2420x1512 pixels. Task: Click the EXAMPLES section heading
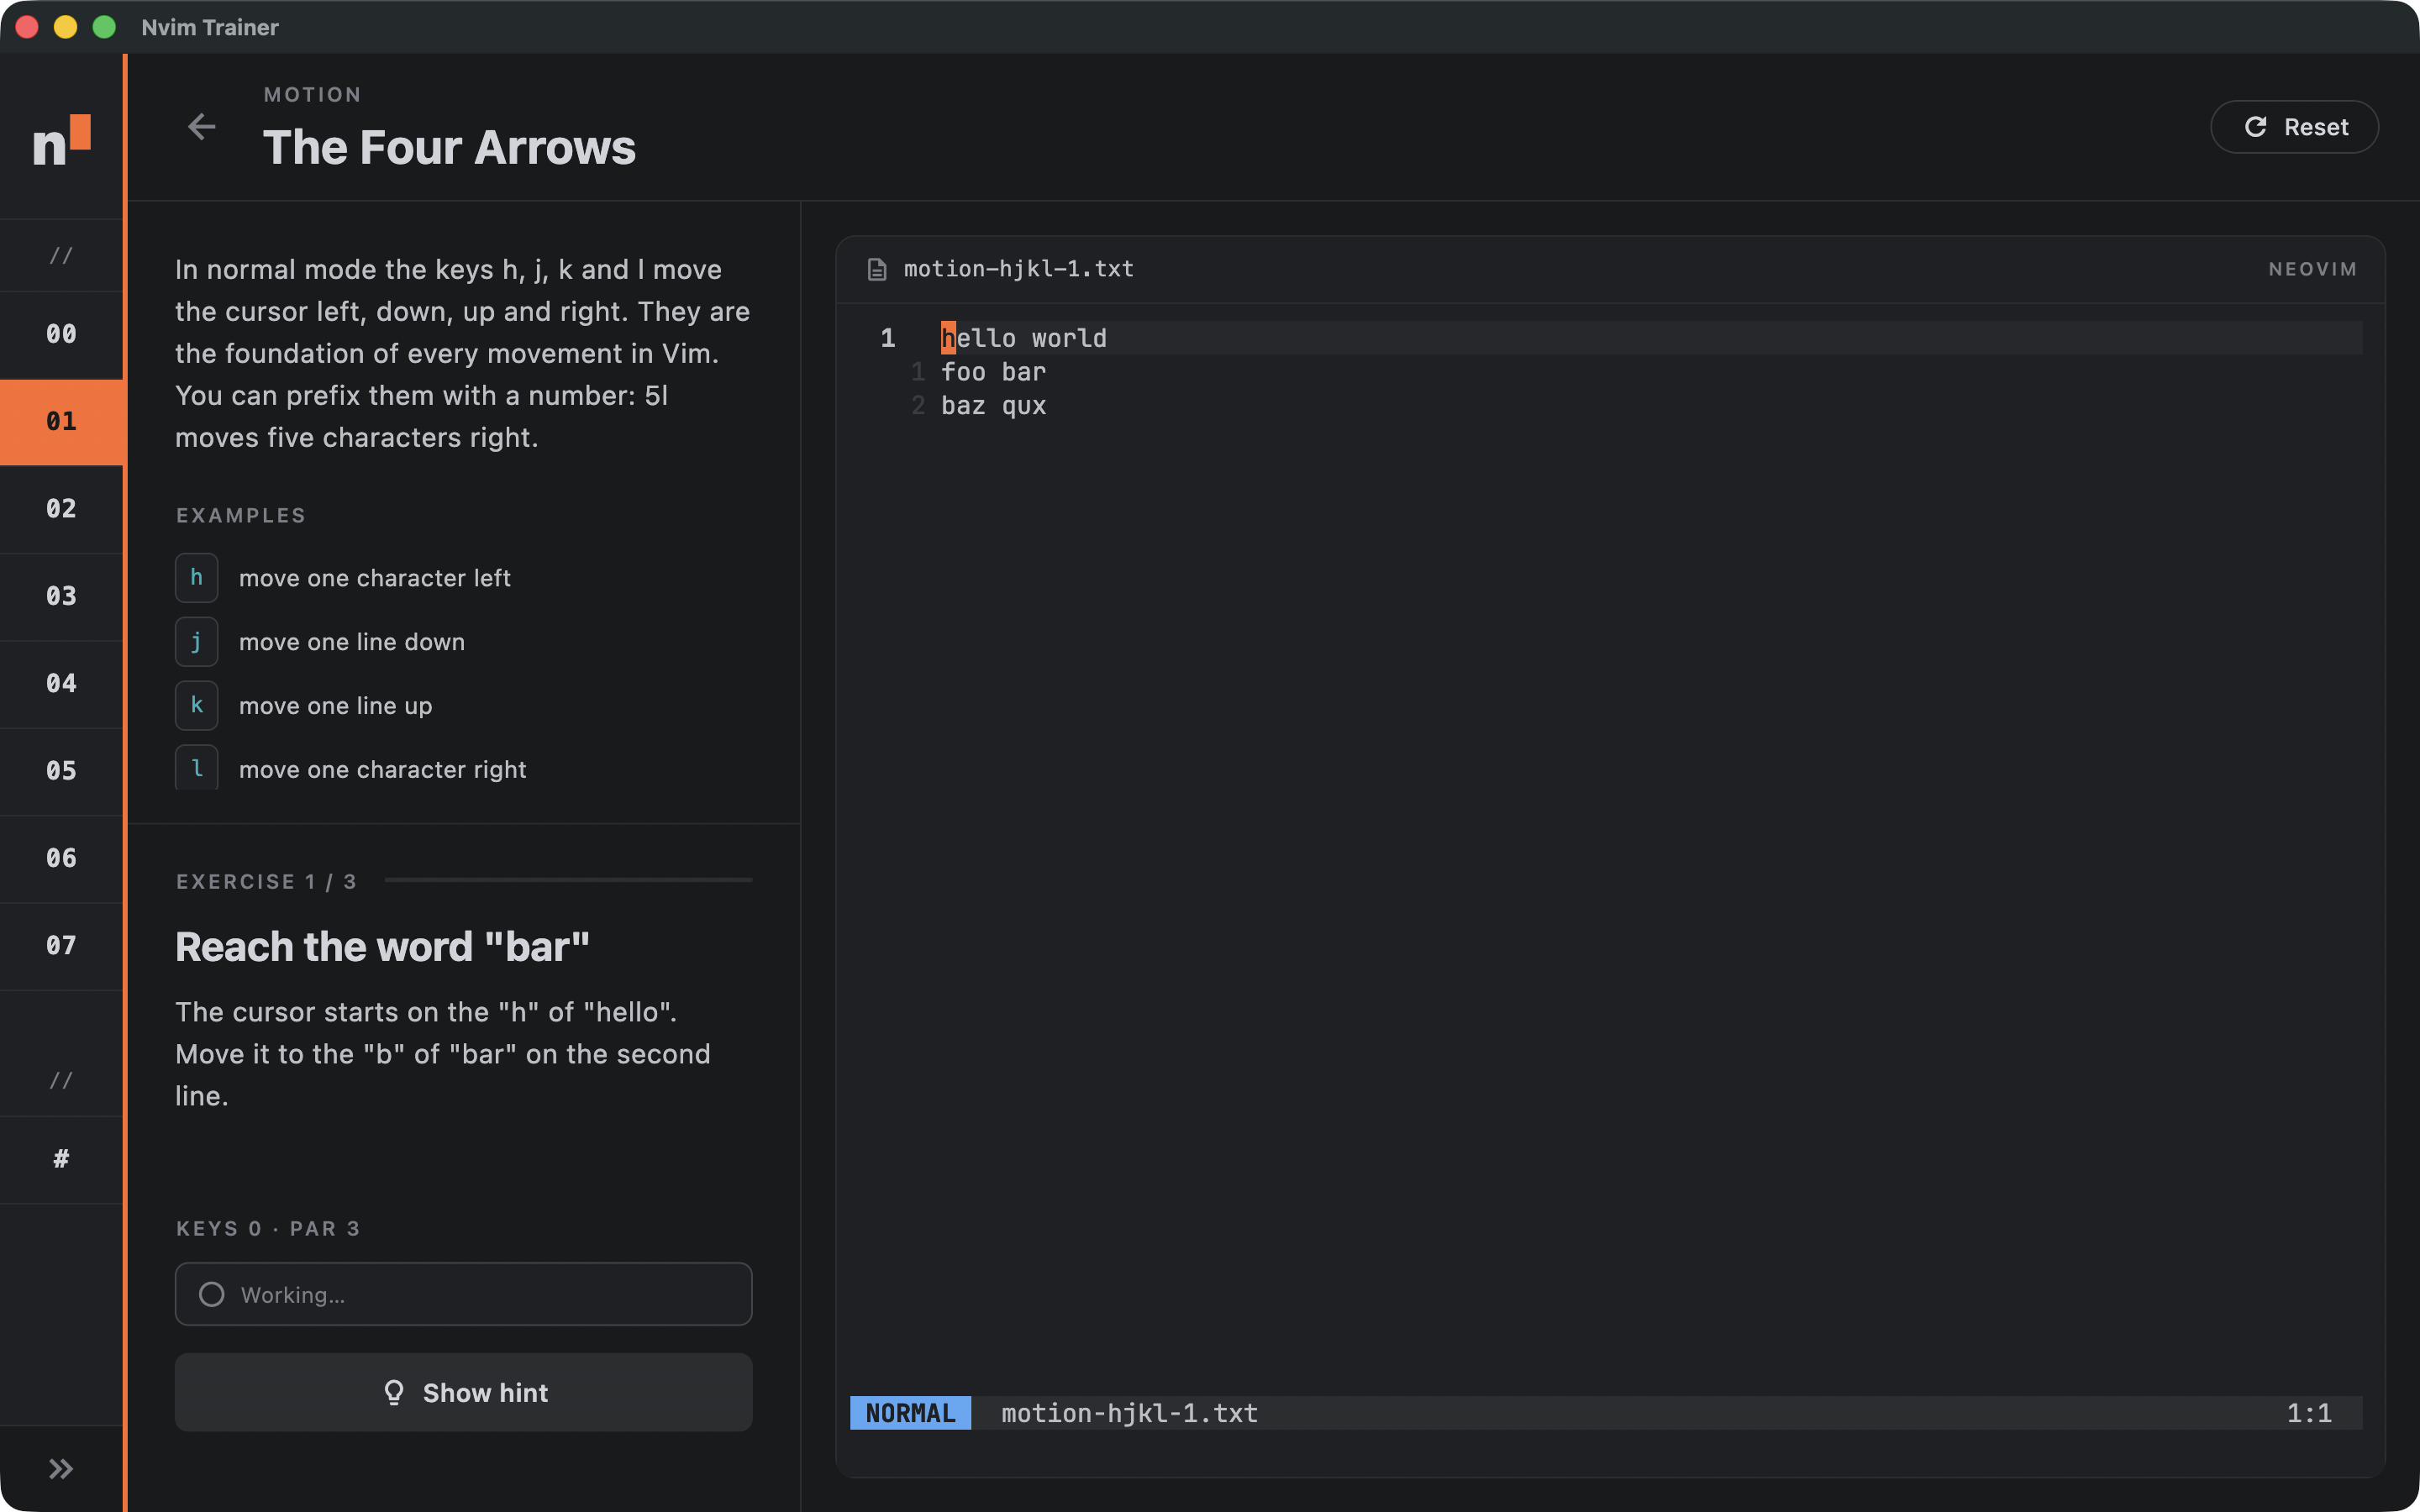pos(241,516)
